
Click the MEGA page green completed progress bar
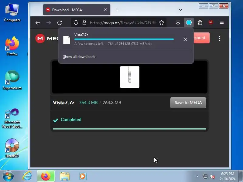click(129, 129)
